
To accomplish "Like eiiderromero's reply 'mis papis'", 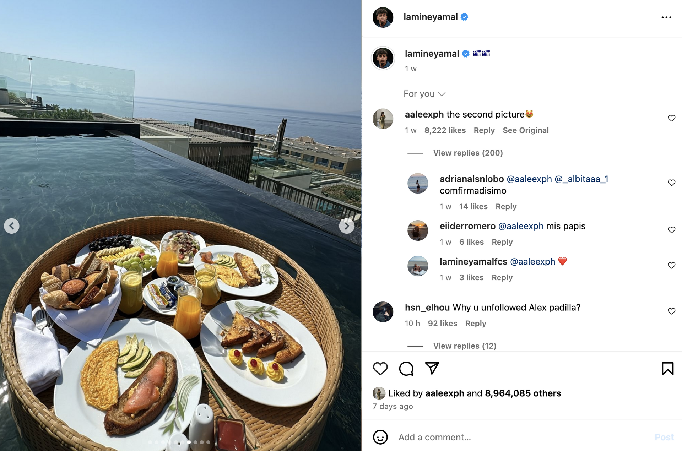I will [671, 230].
